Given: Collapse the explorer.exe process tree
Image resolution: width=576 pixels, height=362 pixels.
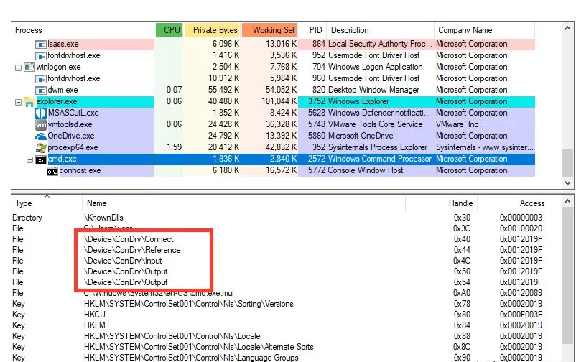Looking at the screenshot, I should 19,102.
